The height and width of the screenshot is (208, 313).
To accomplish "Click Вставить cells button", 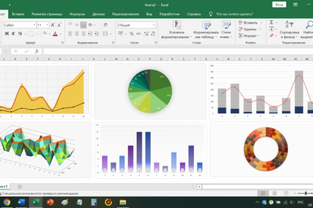I will pos(248,23).
